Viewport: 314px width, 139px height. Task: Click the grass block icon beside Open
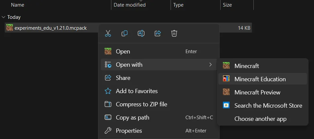108,51
